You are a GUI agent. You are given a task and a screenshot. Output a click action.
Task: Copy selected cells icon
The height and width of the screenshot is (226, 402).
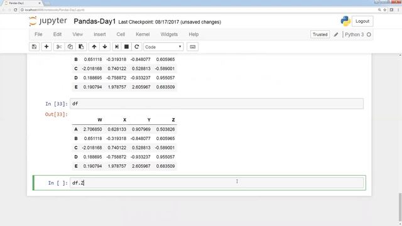[x=70, y=47]
